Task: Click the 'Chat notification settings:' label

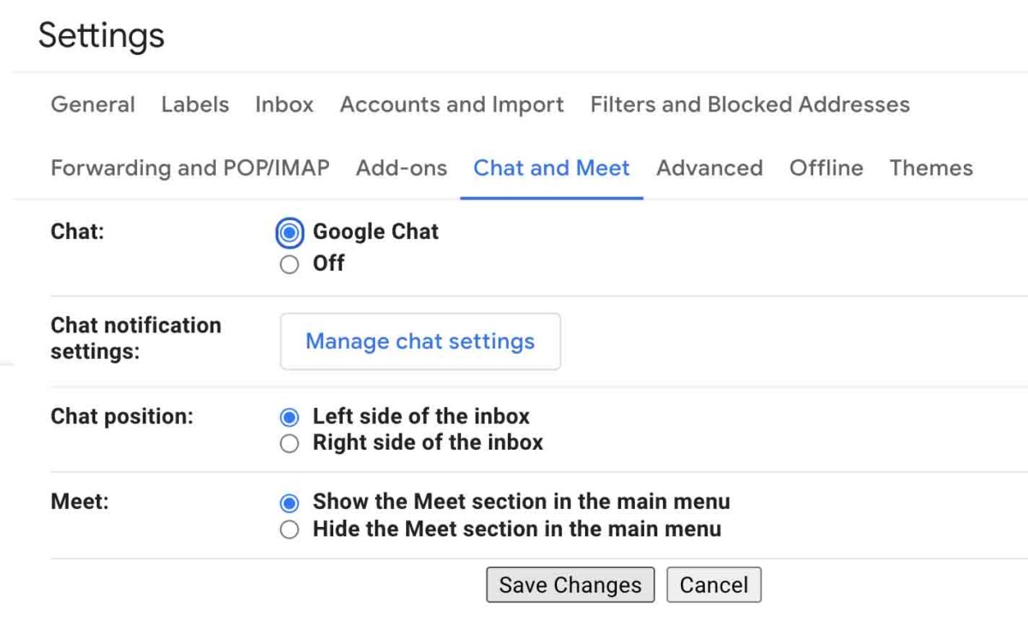Action: tap(135, 338)
